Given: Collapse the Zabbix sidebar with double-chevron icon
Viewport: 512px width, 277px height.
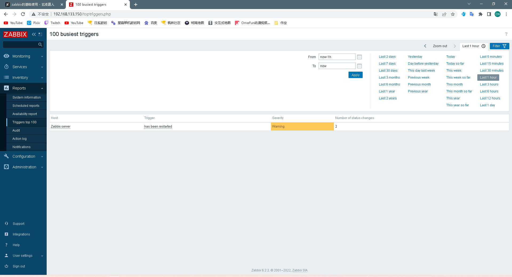Looking at the screenshot, I should tap(34, 34).
